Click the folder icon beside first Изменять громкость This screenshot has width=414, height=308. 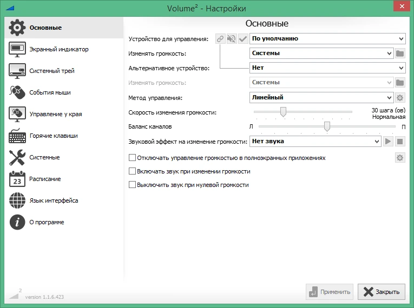400,53
